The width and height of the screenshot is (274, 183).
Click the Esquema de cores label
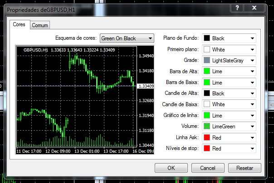click(76, 38)
